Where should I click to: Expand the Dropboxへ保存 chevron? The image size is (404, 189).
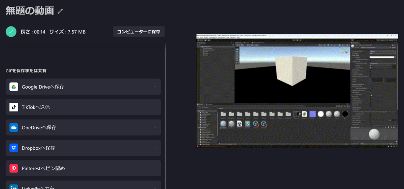coord(155,148)
